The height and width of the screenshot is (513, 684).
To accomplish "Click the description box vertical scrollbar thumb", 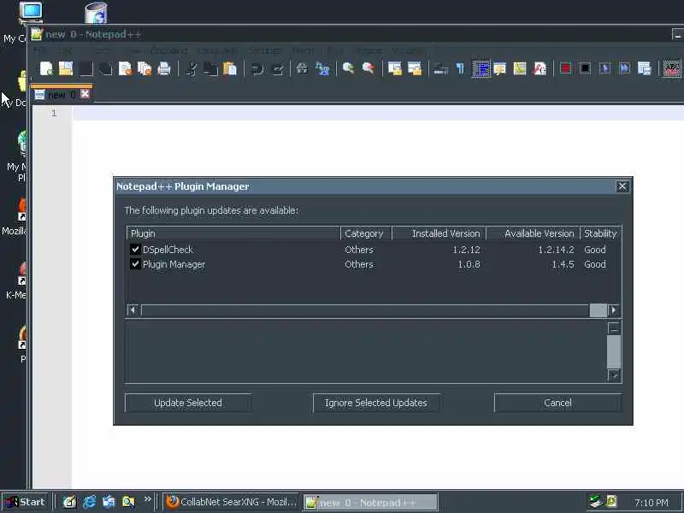I will [x=614, y=351].
